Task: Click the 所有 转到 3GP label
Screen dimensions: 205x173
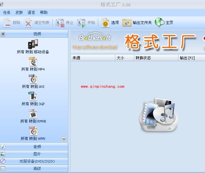Action: 33,104
